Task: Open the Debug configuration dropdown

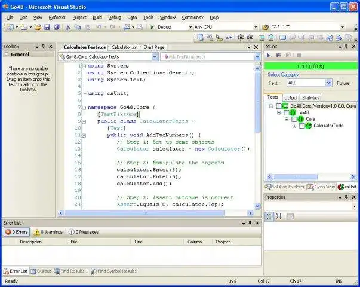Action: (x=190, y=27)
